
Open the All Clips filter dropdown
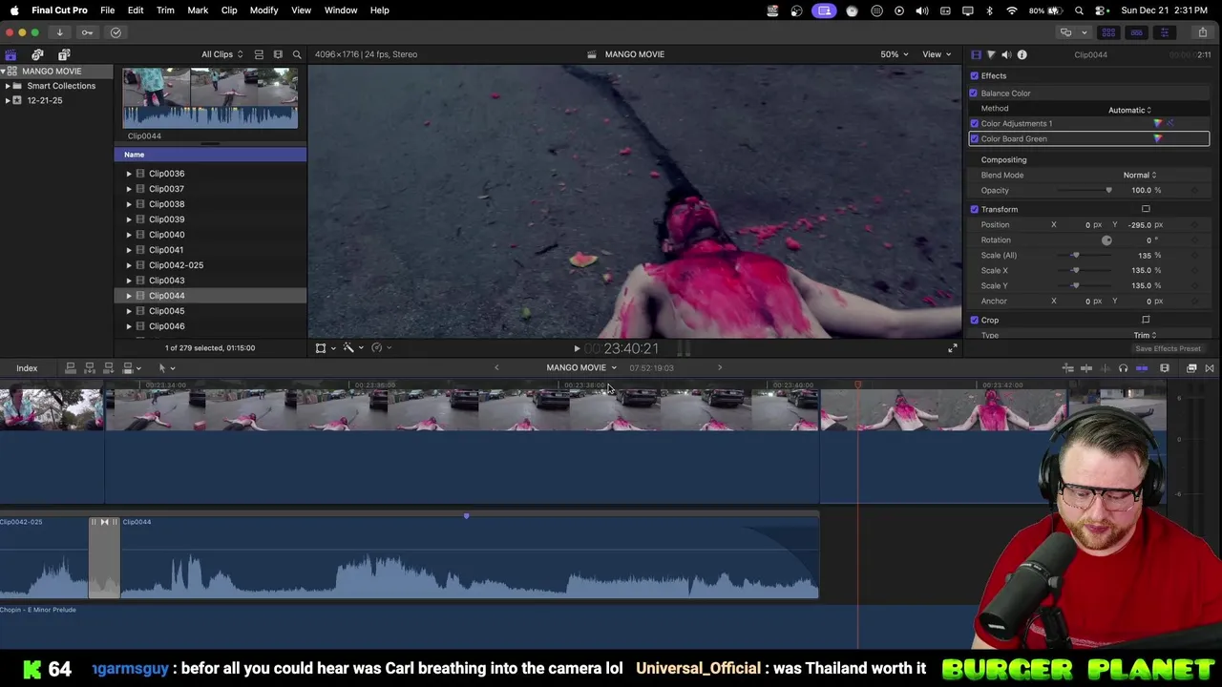coord(221,54)
